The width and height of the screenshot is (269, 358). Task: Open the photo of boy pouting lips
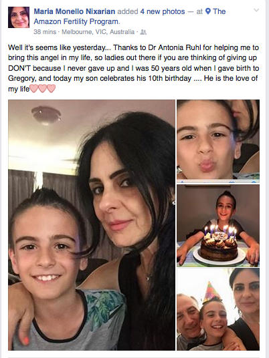pyautogui.click(x=218, y=142)
